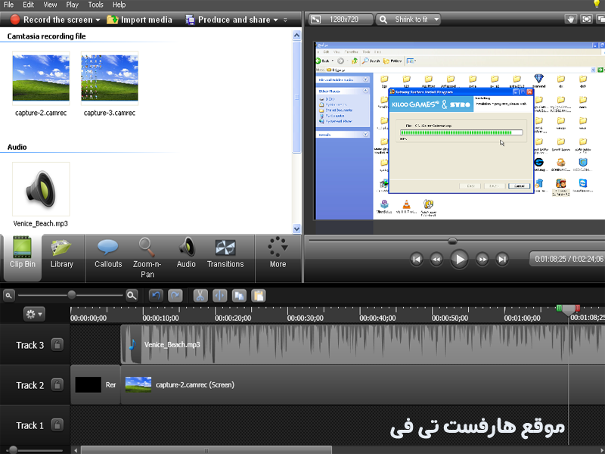Image resolution: width=605 pixels, height=454 pixels.
Task: Toggle the lock on Track 1
Action: coord(57,425)
